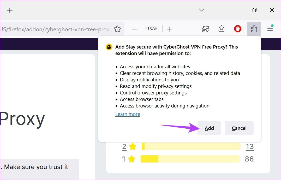Open a new tab with the plus button
This screenshot has height=180, width=281.
10,10
